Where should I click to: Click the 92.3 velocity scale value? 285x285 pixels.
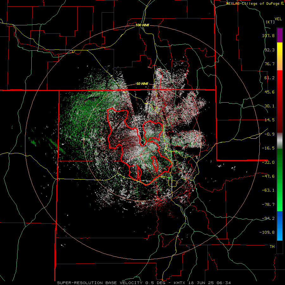pos(269,50)
